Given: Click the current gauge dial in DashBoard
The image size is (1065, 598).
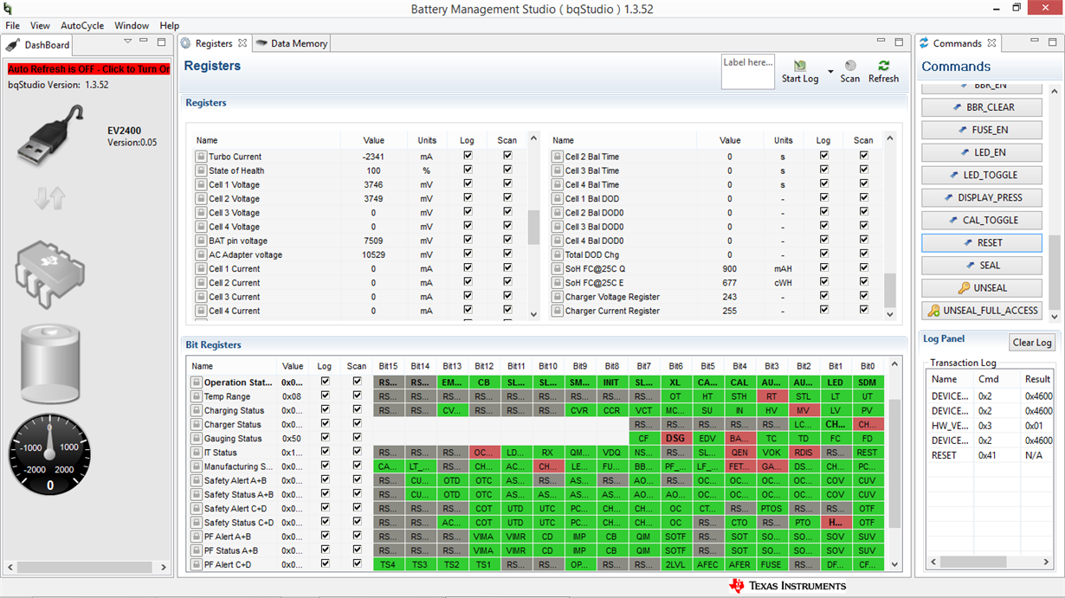Looking at the screenshot, I should (x=49, y=453).
